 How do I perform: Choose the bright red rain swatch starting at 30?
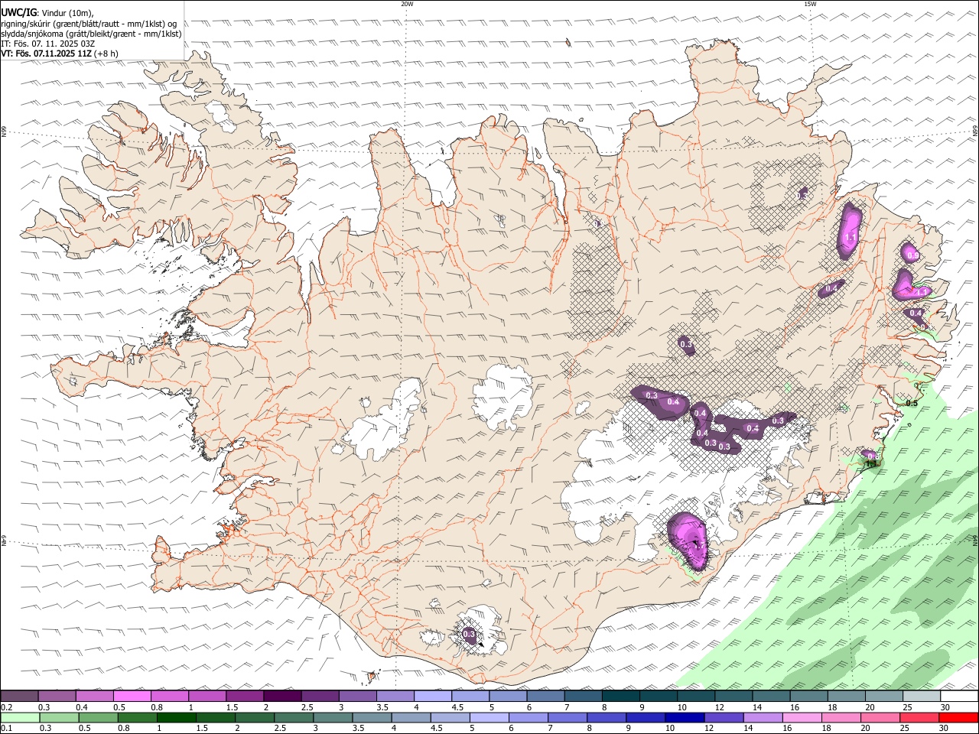[x=958, y=717]
